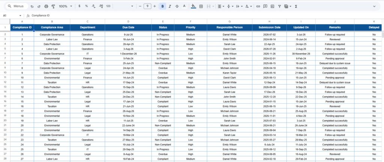Viewport: 384px width, 162px height.
Task: Open the merge type dropdown arrow
Action: click(213, 6)
